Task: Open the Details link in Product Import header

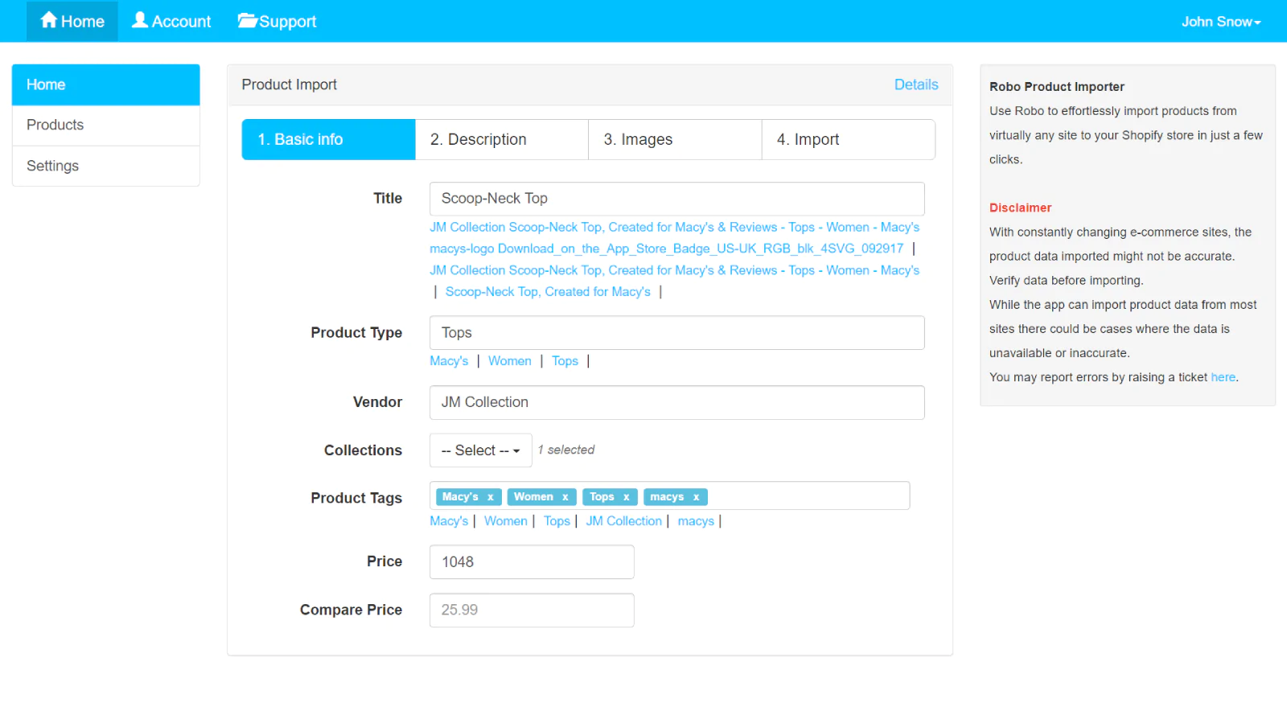Action: 916,84
